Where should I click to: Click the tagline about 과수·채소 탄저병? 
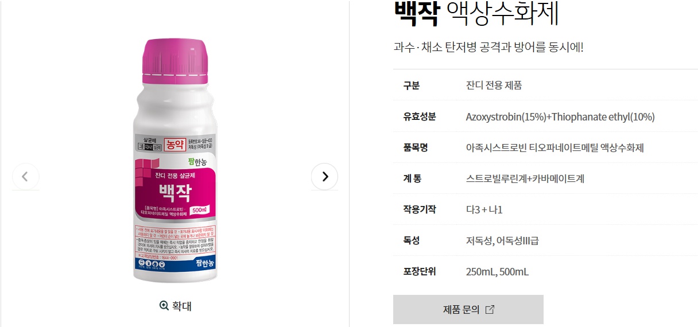pyautogui.click(x=488, y=47)
